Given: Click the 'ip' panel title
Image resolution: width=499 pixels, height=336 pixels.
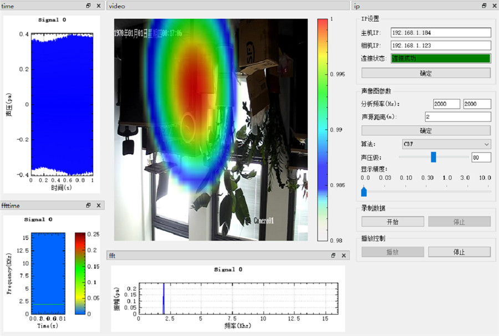Looking at the screenshot, I should 357,6.
